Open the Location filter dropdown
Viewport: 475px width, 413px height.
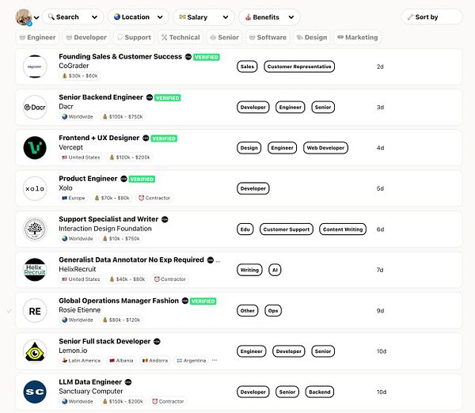tap(138, 17)
